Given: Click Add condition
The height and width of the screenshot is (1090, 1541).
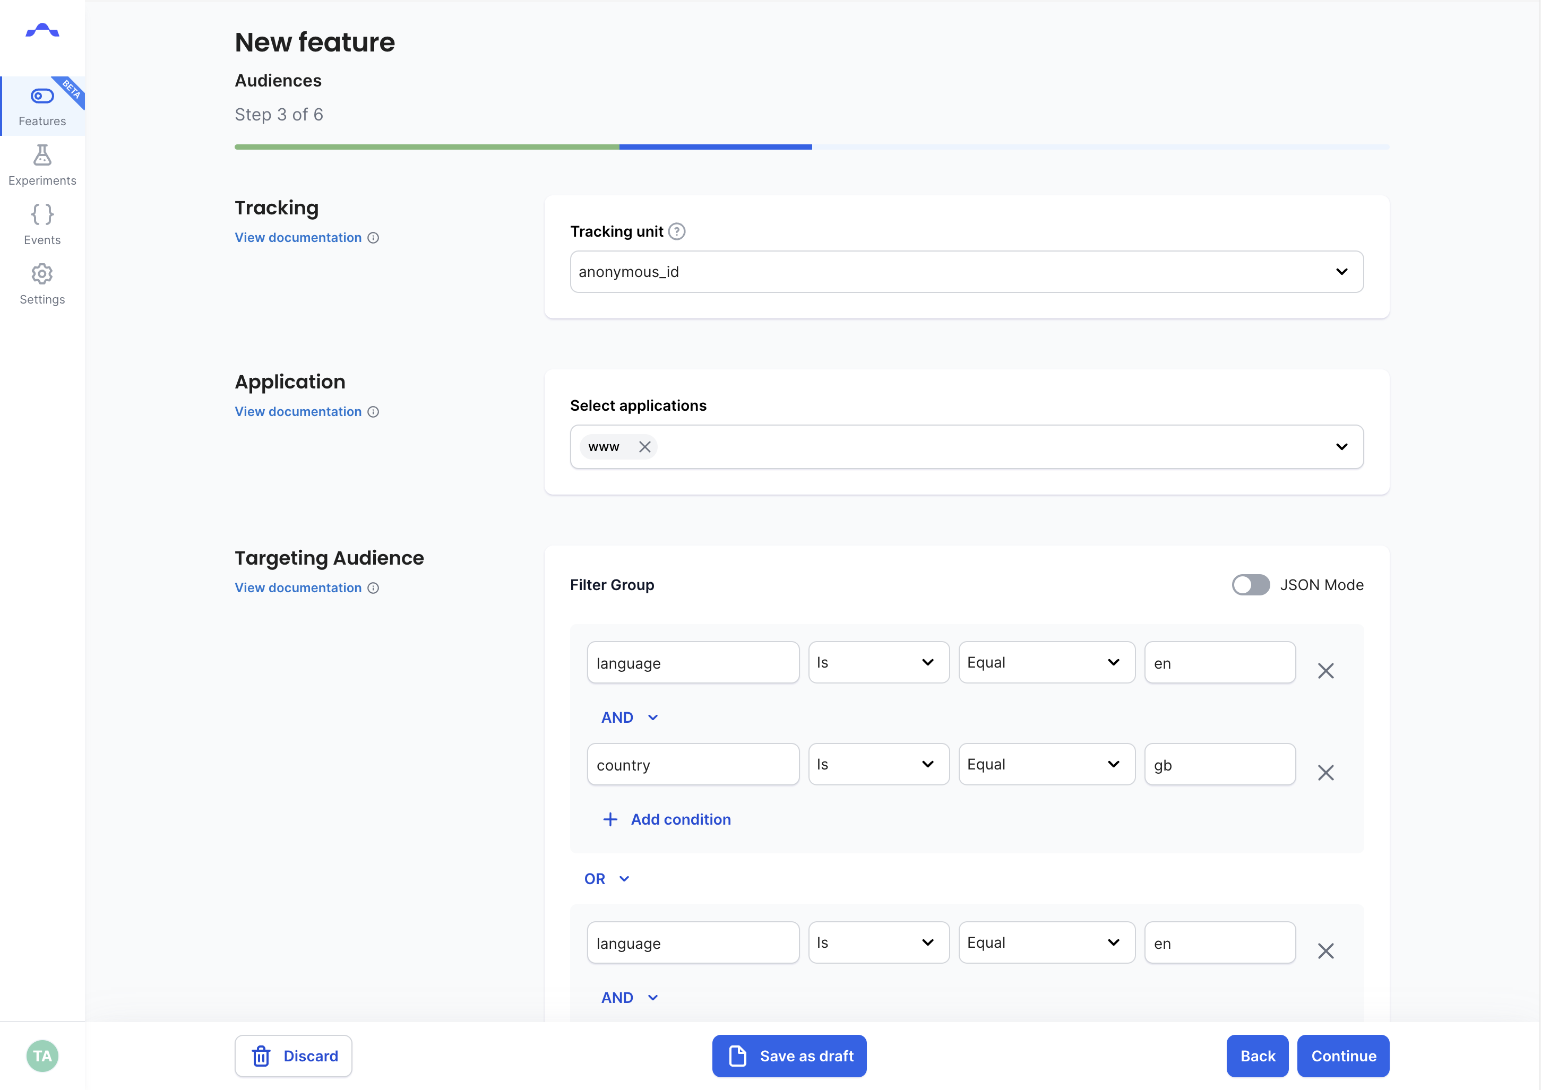Looking at the screenshot, I should point(667,819).
